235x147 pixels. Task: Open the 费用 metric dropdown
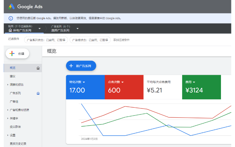pos(194,82)
